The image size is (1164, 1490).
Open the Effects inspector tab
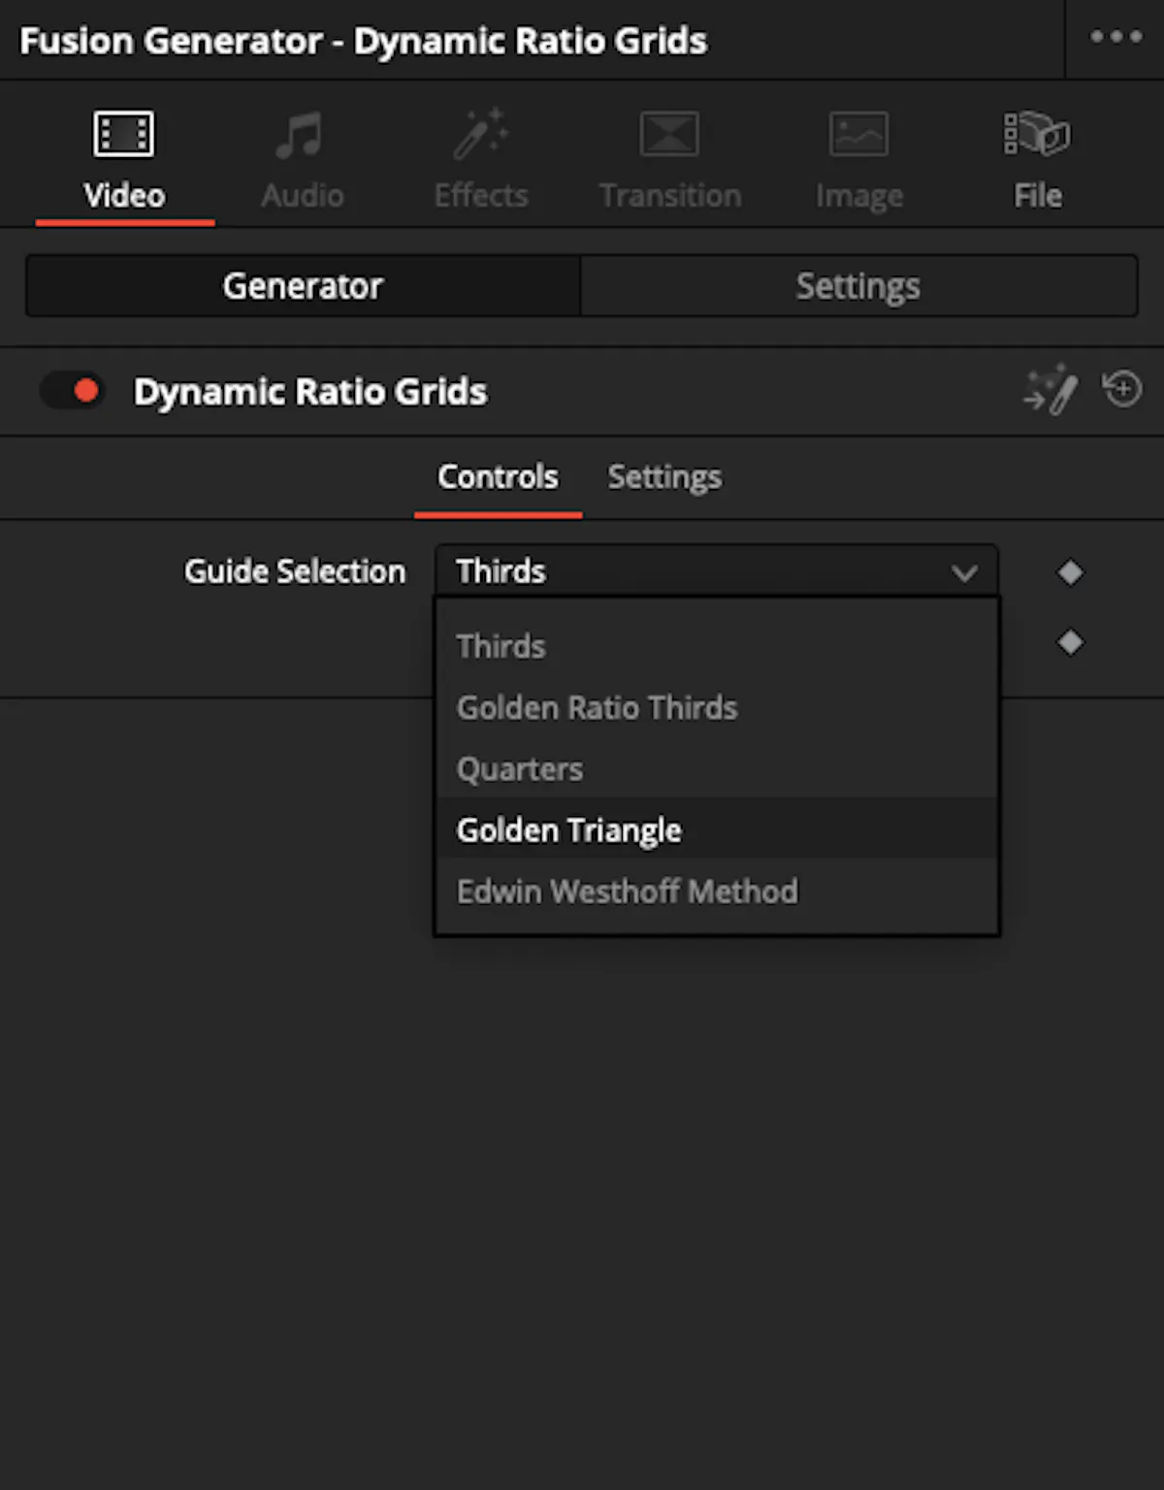(x=481, y=160)
